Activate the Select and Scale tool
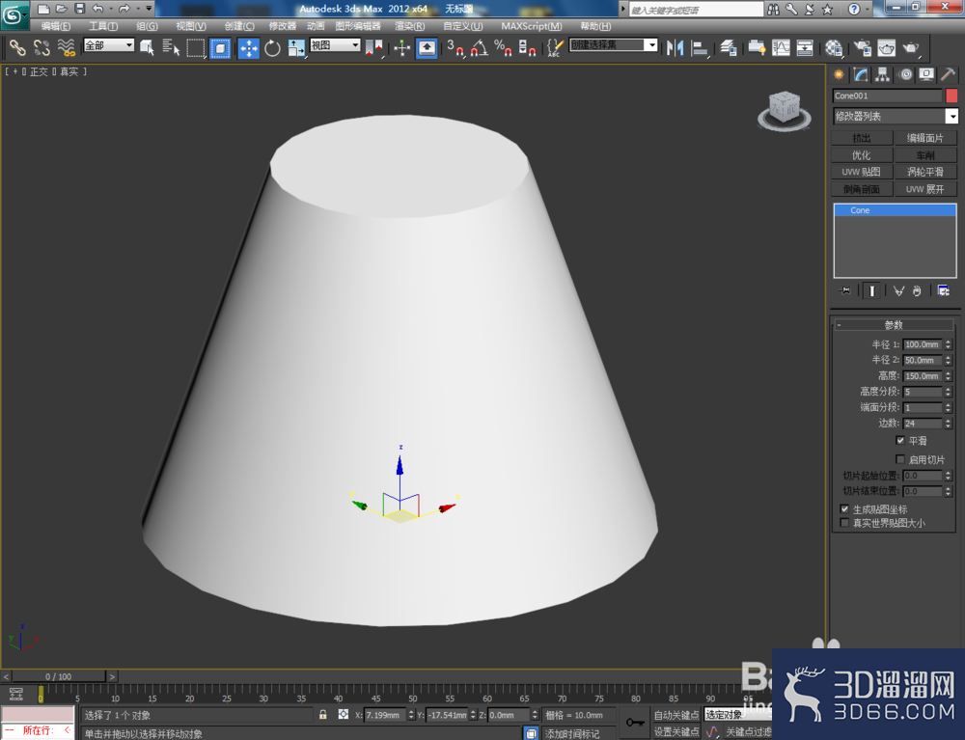Image resolution: width=965 pixels, height=740 pixels. pyautogui.click(x=296, y=48)
